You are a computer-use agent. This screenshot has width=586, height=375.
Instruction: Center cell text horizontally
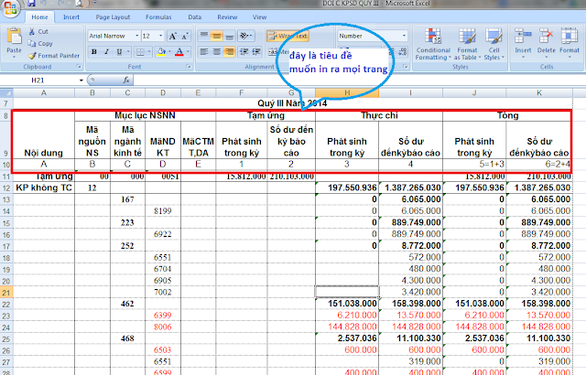click(216, 52)
